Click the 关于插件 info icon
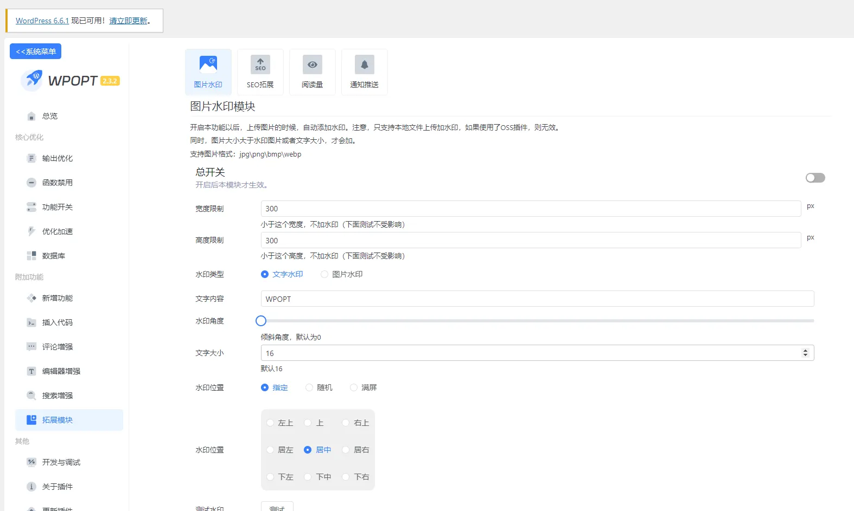The width and height of the screenshot is (854, 511). [x=31, y=487]
